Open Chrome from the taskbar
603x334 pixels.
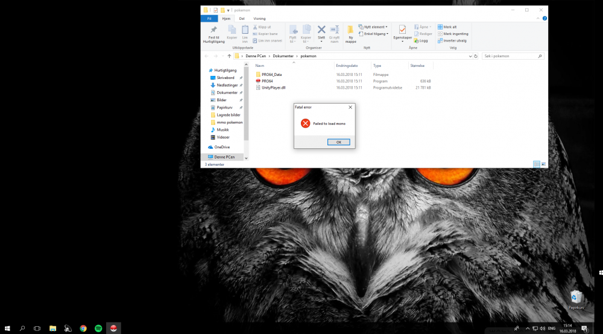[x=83, y=329]
